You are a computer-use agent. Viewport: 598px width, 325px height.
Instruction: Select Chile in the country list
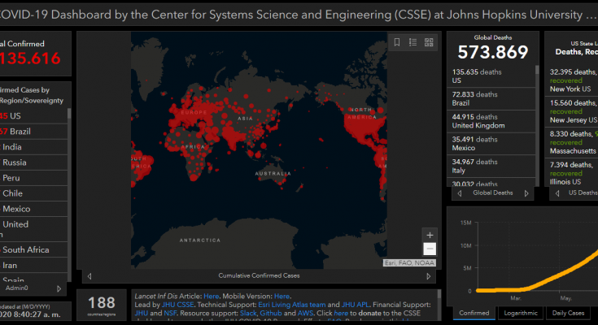coord(33,193)
